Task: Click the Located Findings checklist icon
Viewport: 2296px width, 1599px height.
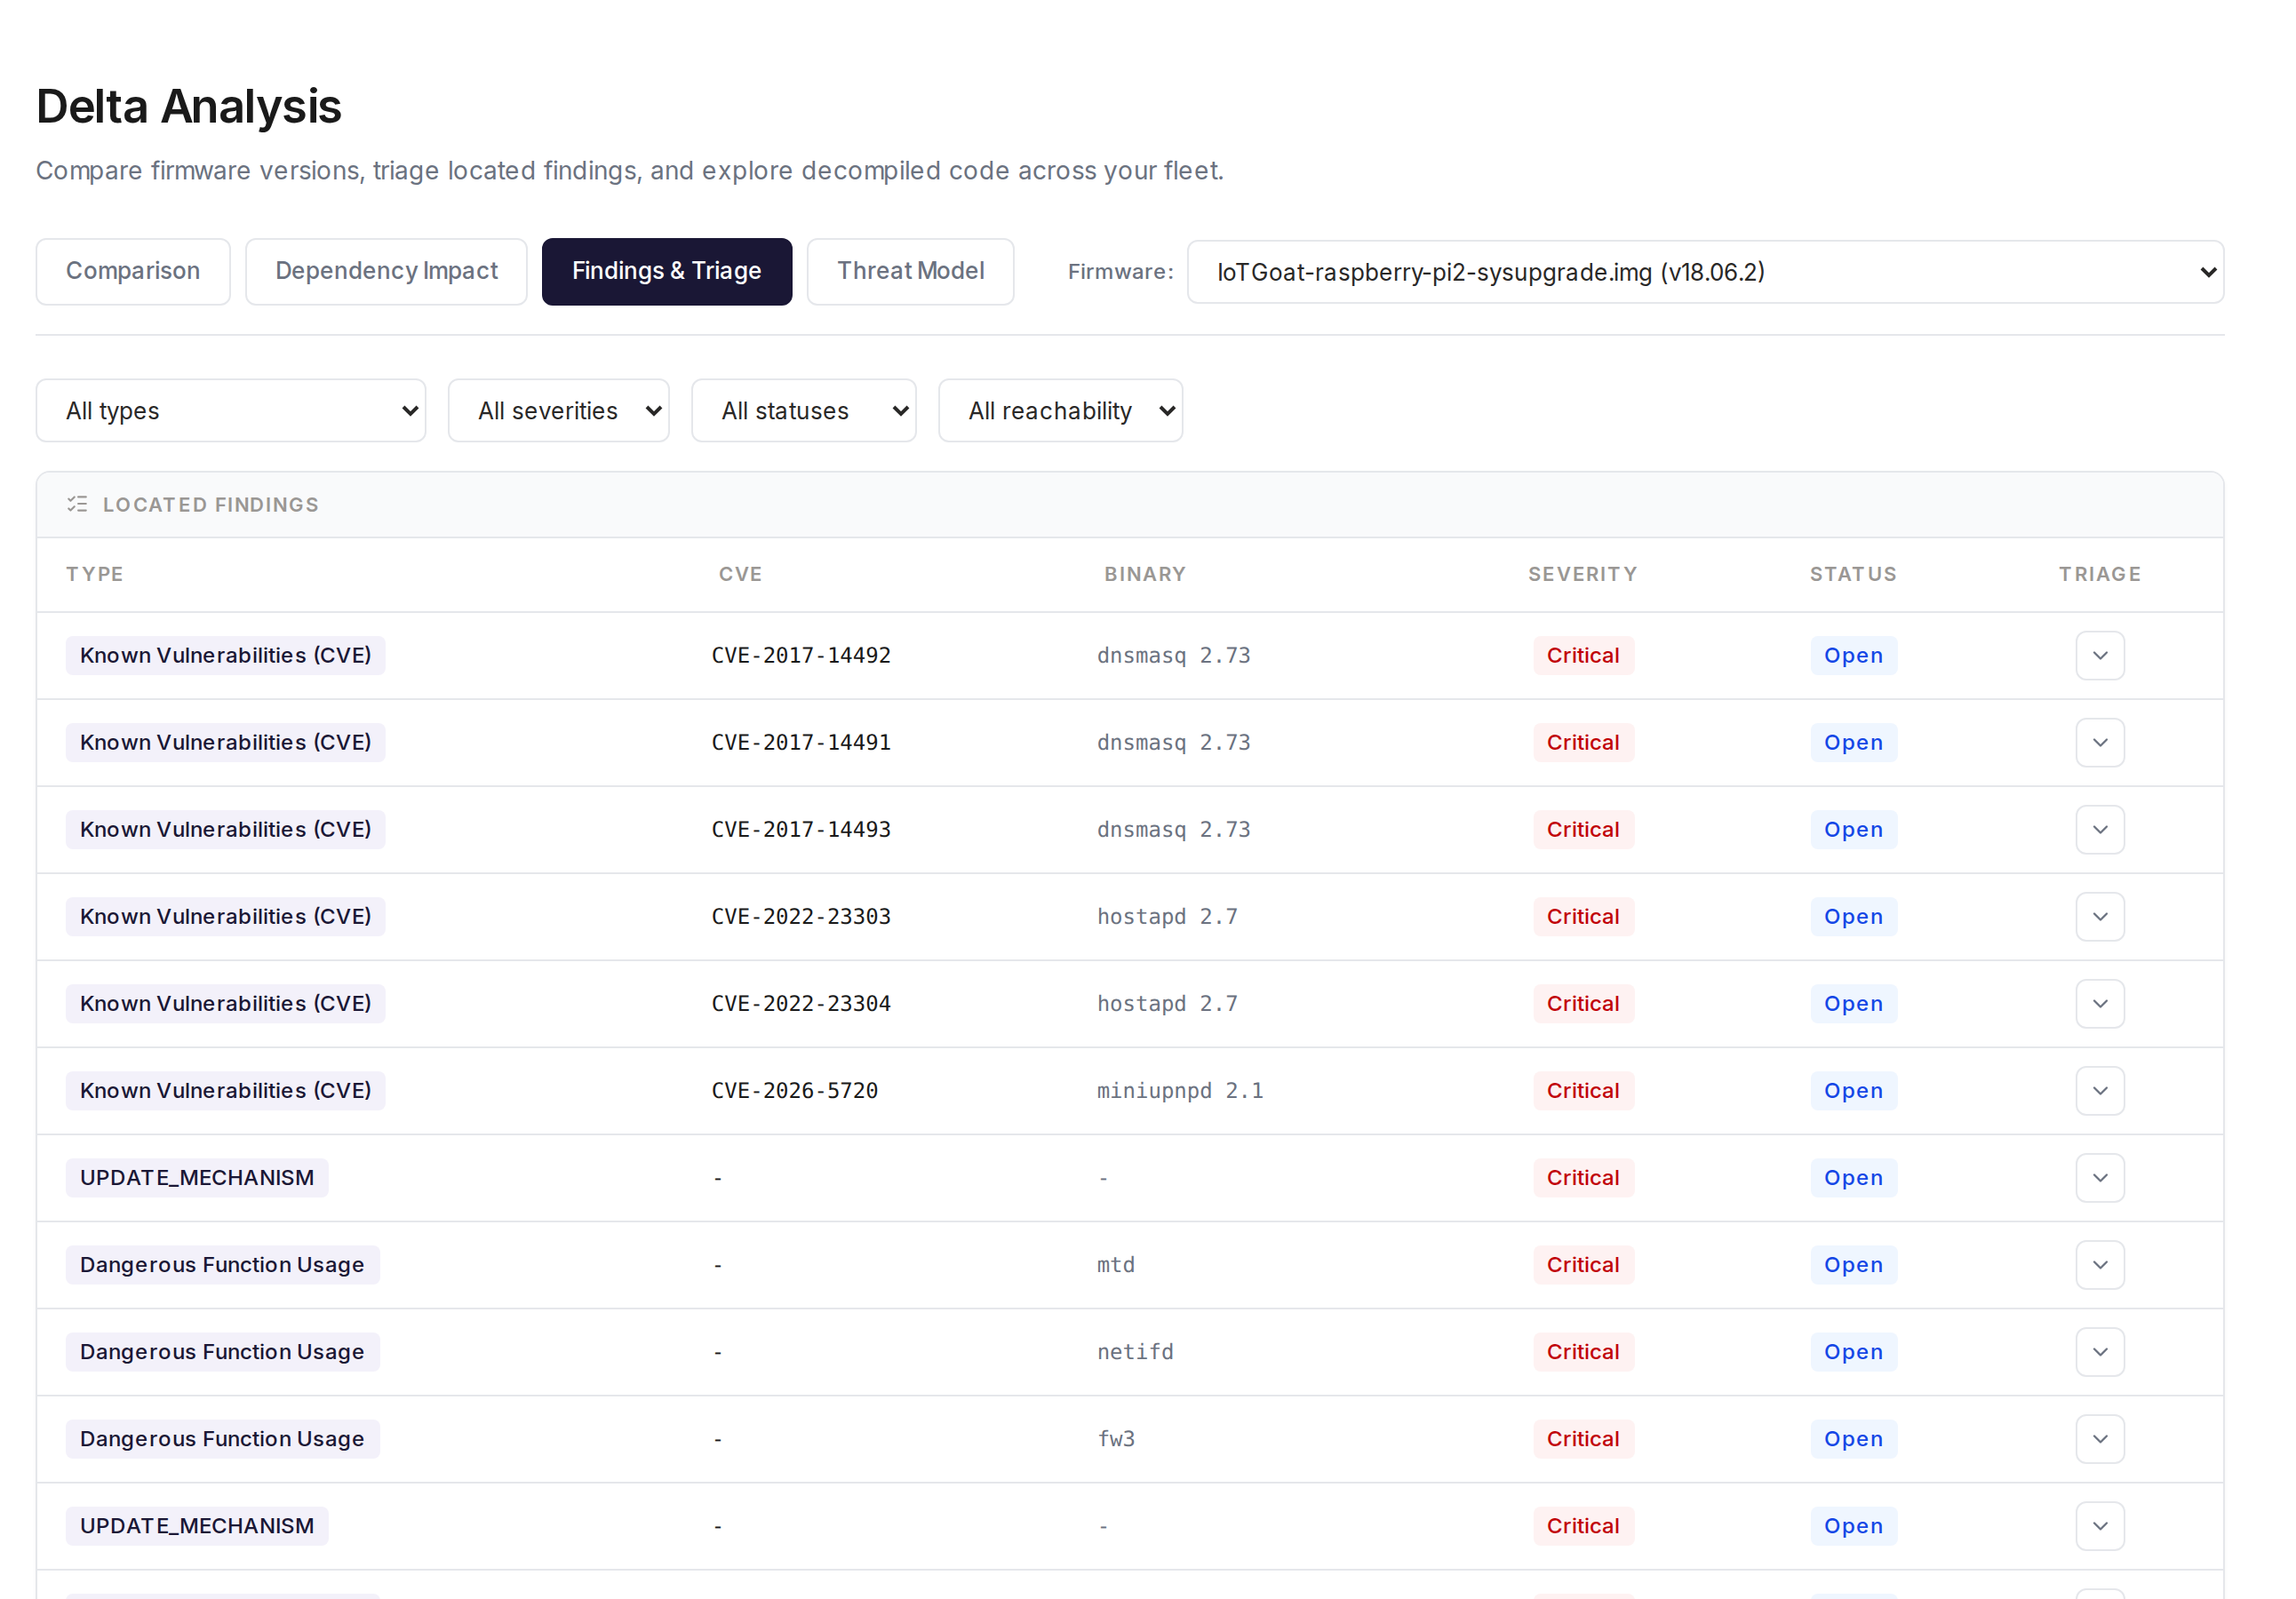Action: [77, 504]
